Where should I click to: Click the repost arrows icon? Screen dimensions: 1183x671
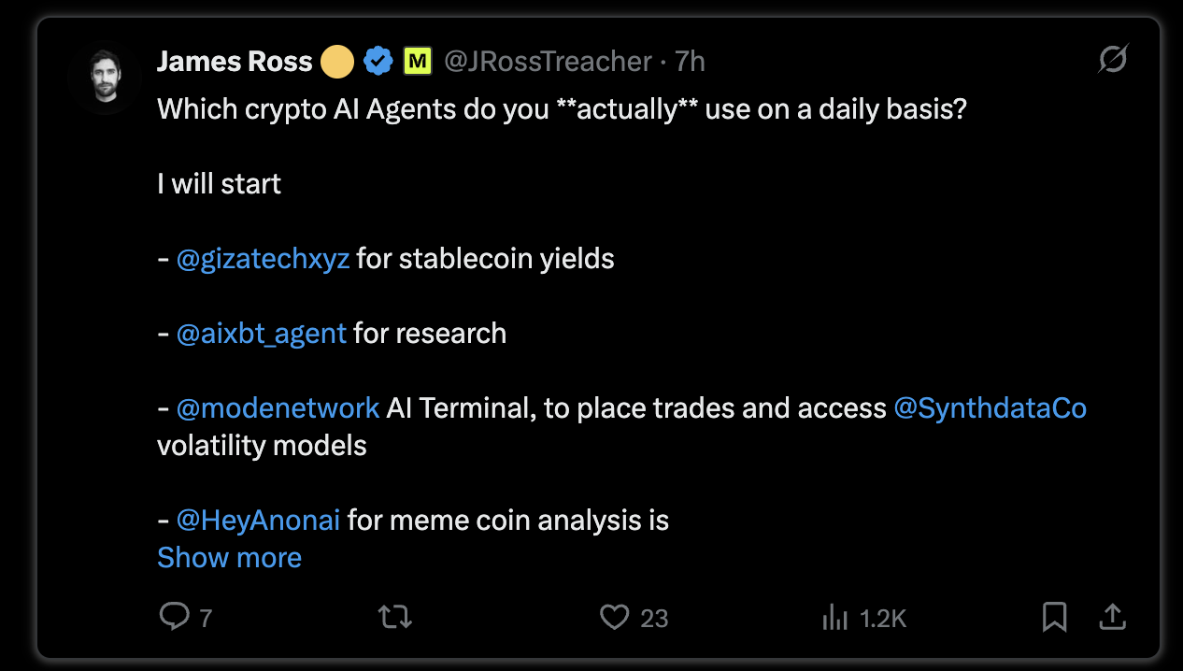tap(394, 617)
